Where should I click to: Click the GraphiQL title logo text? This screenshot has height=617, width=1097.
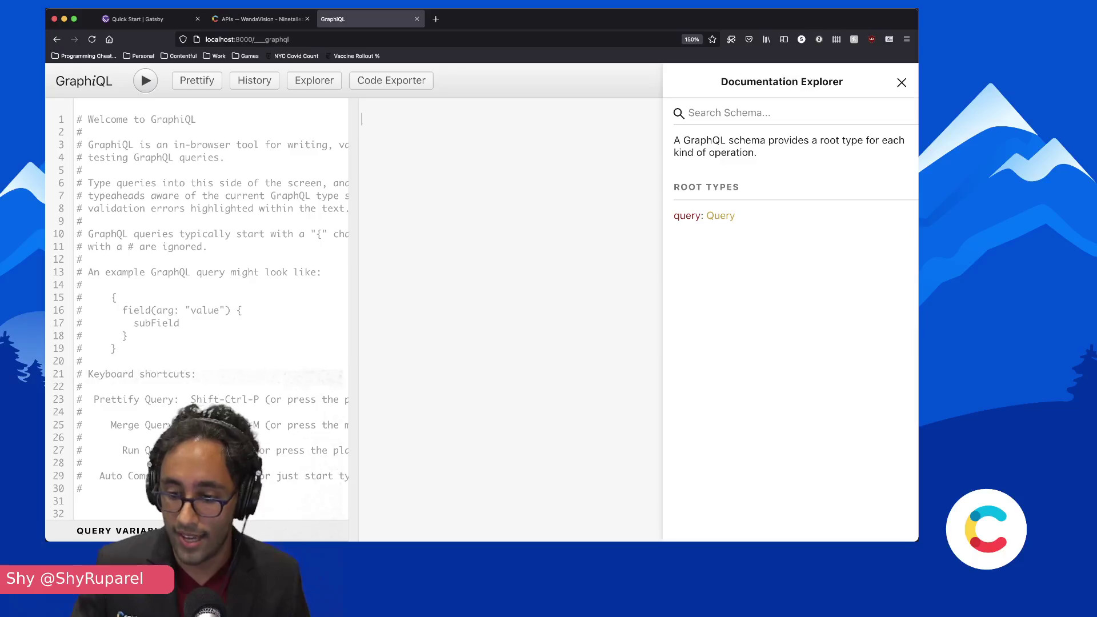coord(84,81)
